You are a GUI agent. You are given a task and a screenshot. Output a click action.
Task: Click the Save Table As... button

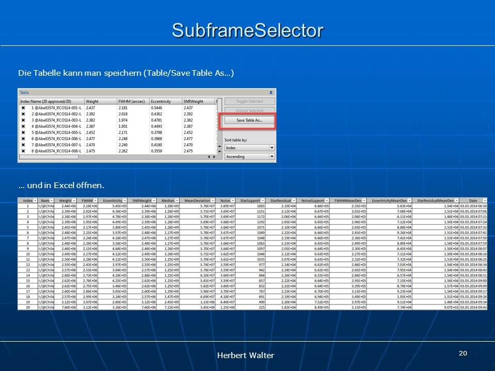click(x=249, y=120)
